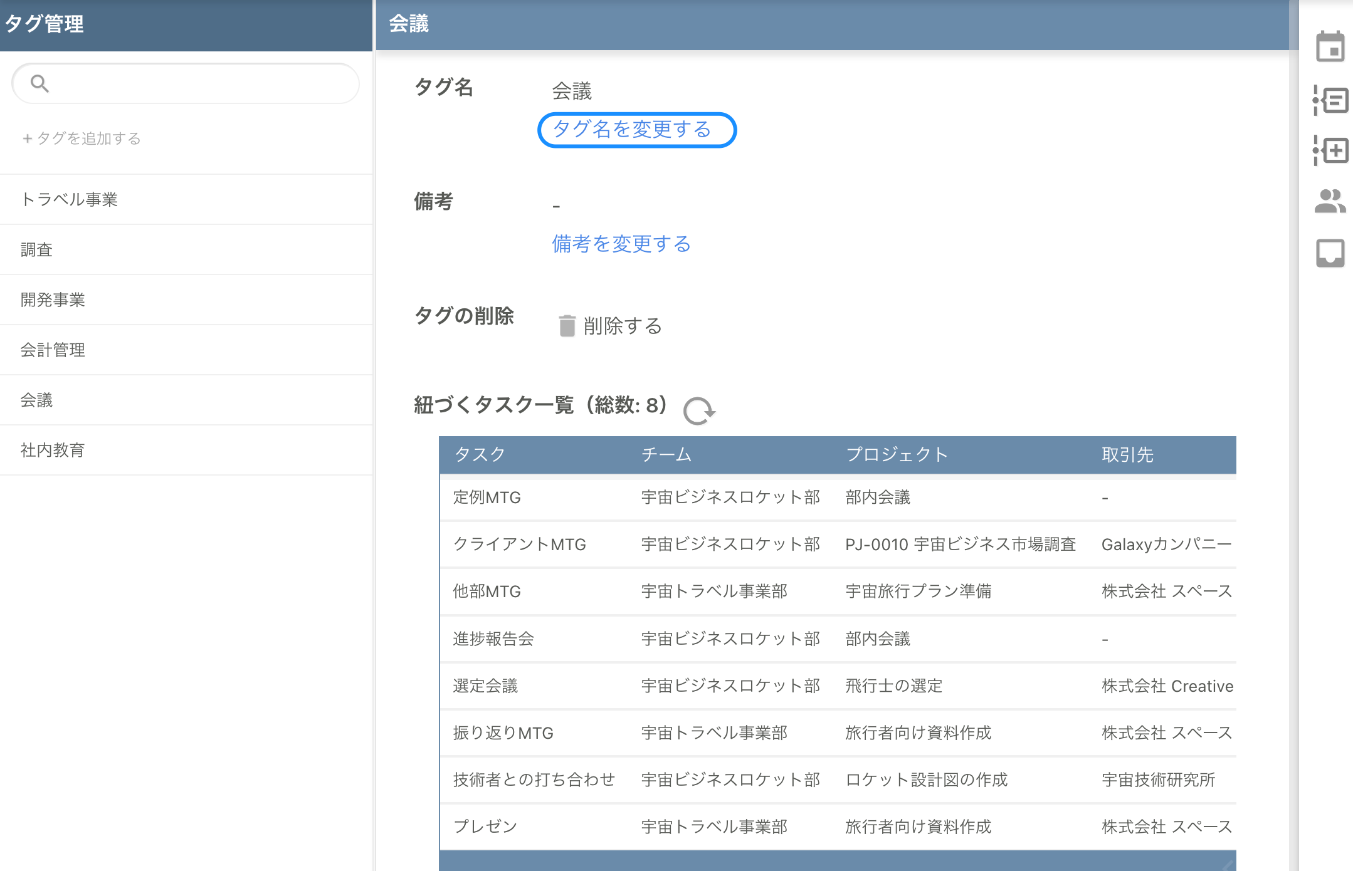Open the task report icon in right sidebar
Screen dimensions: 1353x871
point(1330,100)
